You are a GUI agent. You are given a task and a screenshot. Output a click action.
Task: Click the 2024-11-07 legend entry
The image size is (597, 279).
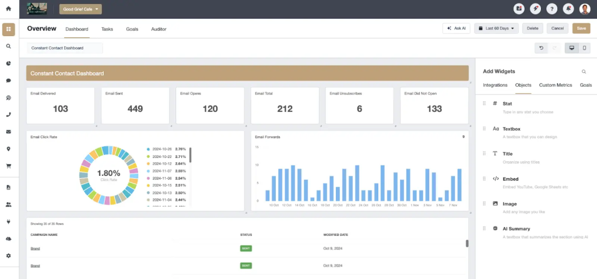(166, 171)
